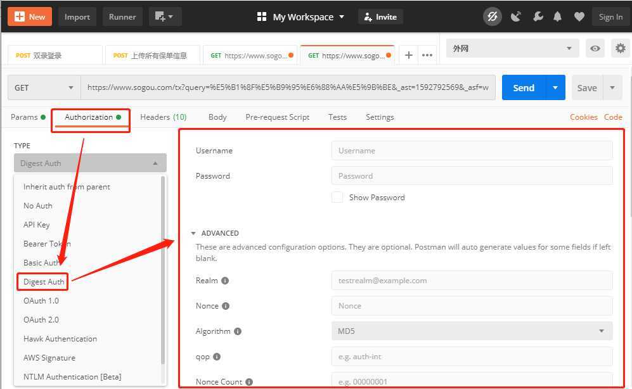Choose OAuth 2.0 auth type
The width and height of the screenshot is (632, 389).
(41, 320)
